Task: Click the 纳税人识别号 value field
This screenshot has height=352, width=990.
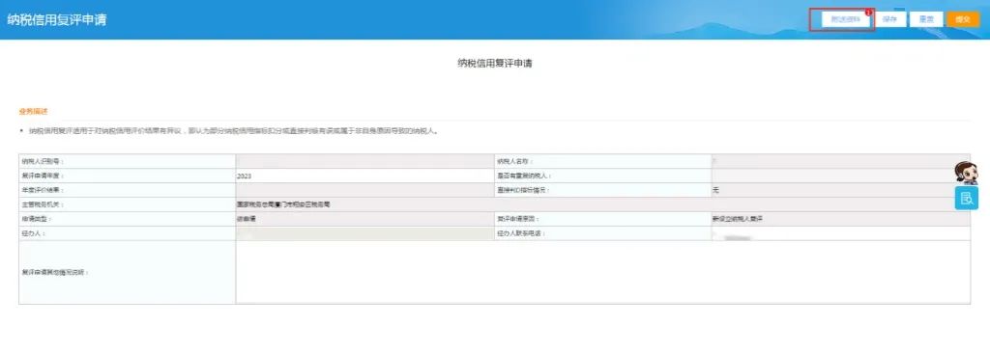Action: pos(364,161)
